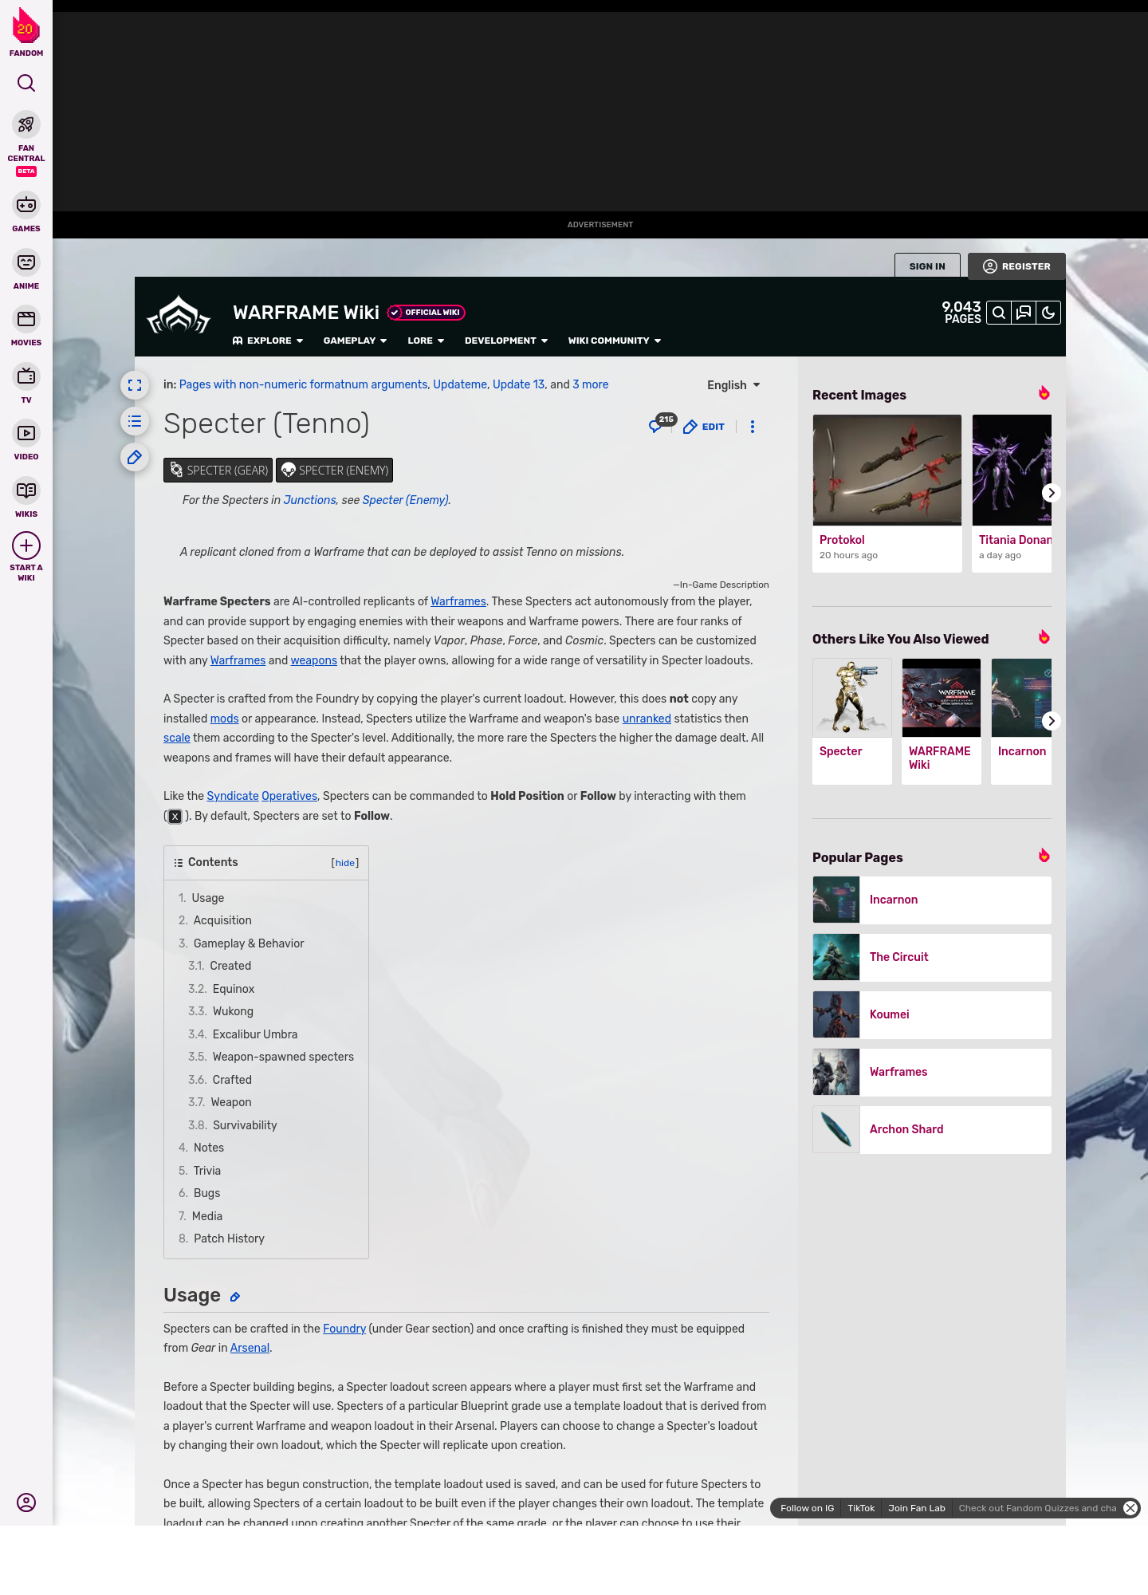Expand article to full width icon
The image size is (1148, 1595).
click(x=135, y=385)
